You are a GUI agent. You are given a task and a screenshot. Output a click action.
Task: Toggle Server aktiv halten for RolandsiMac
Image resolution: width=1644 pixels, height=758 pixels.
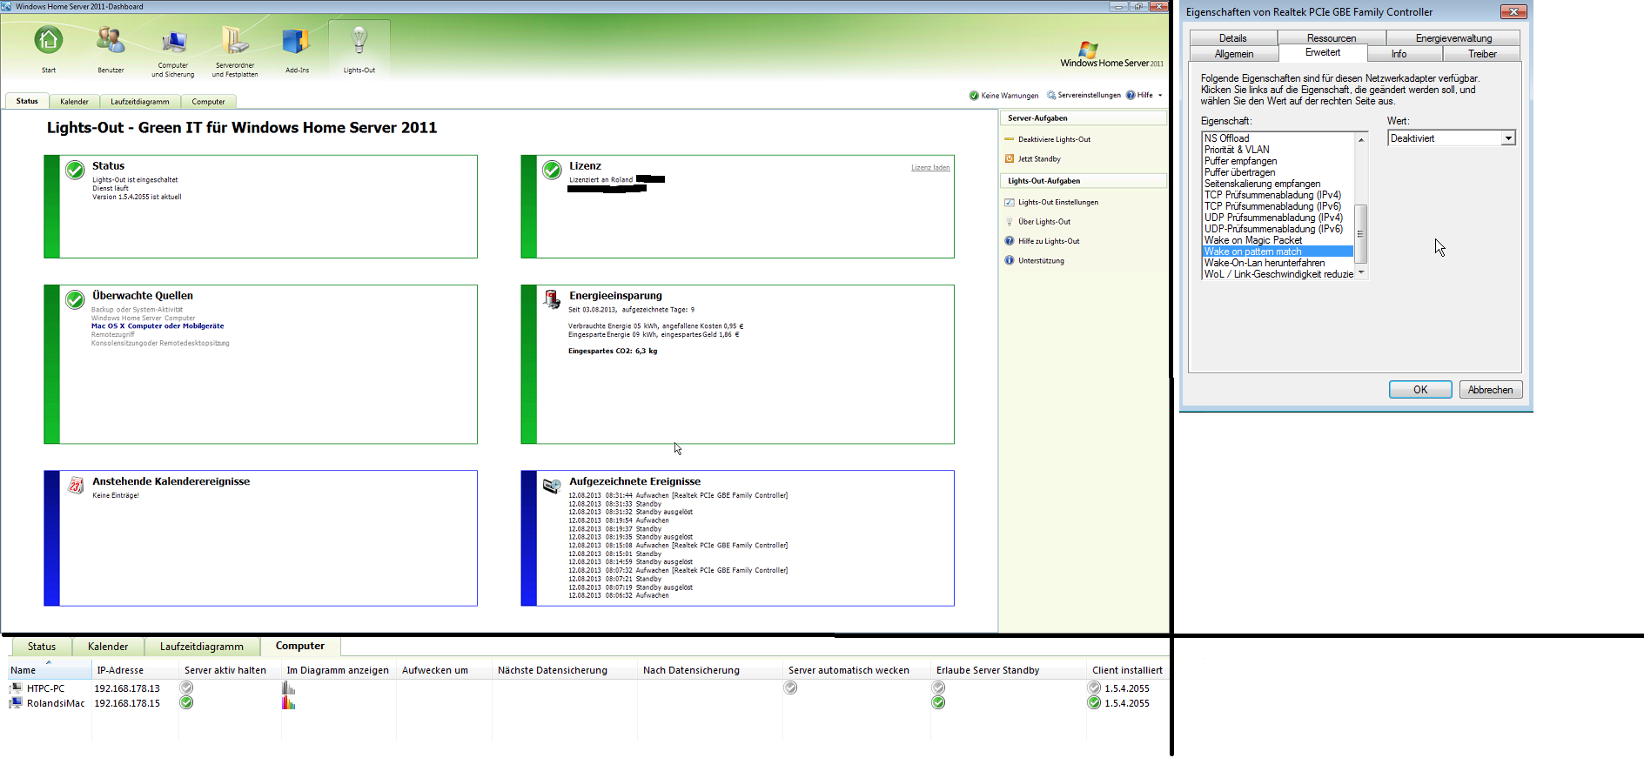pos(186,703)
